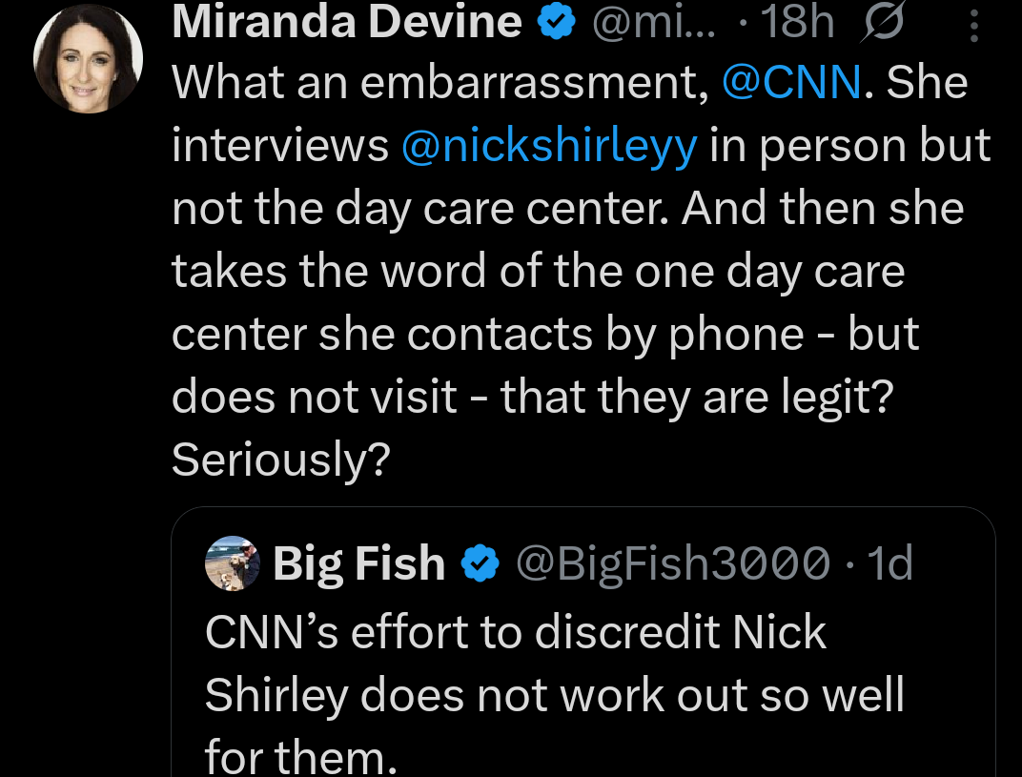The height and width of the screenshot is (777, 1022).
Task: Click Big Fish's blue verified badge
Action: (480, 562)
